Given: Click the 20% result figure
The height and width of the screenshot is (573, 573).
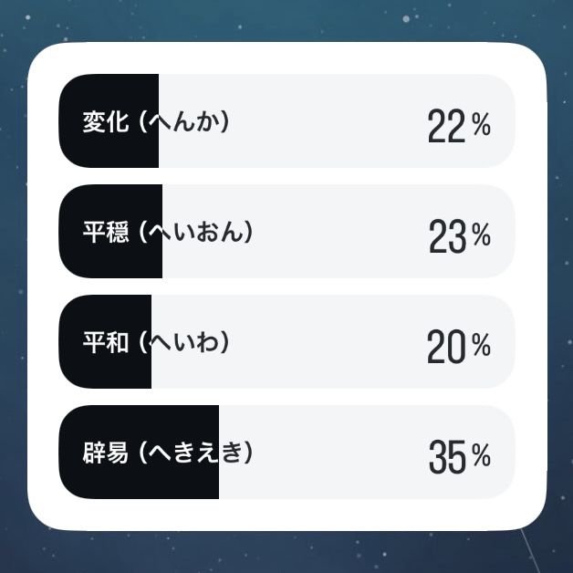Looking at the screenshot, I should pyautogui.click(x=459, y=347).
